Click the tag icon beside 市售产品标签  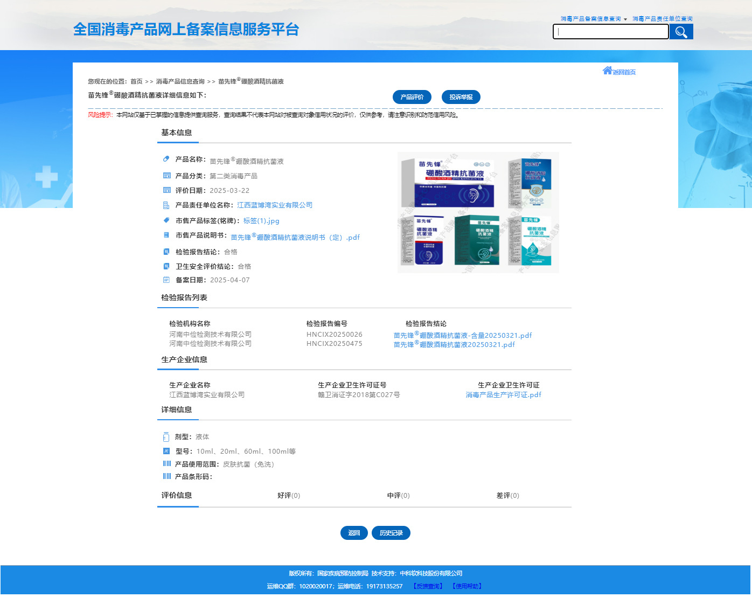[166, 220]
